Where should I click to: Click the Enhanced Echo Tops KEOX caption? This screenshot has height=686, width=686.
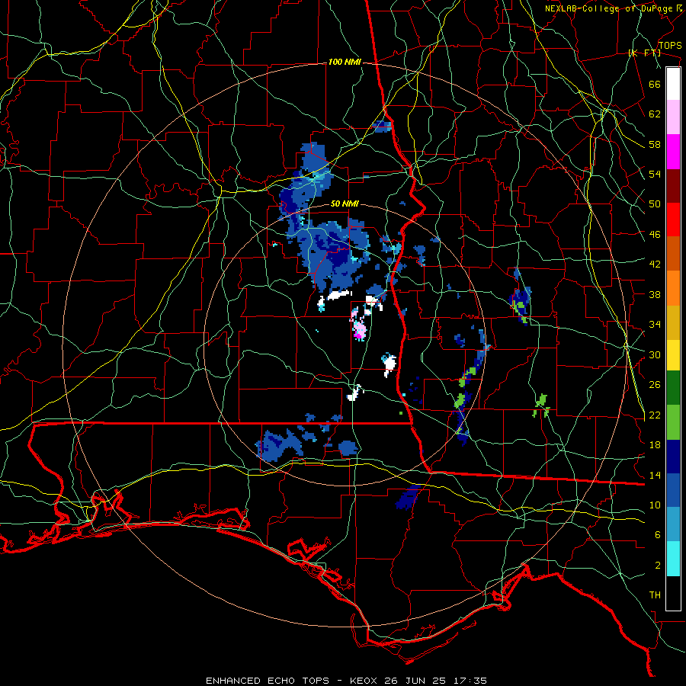tap(346, 681)
